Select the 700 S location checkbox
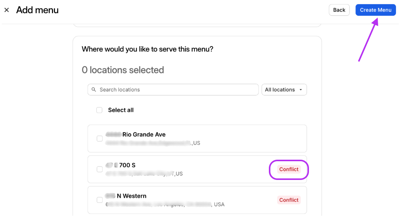 click(x=100, y=169)
